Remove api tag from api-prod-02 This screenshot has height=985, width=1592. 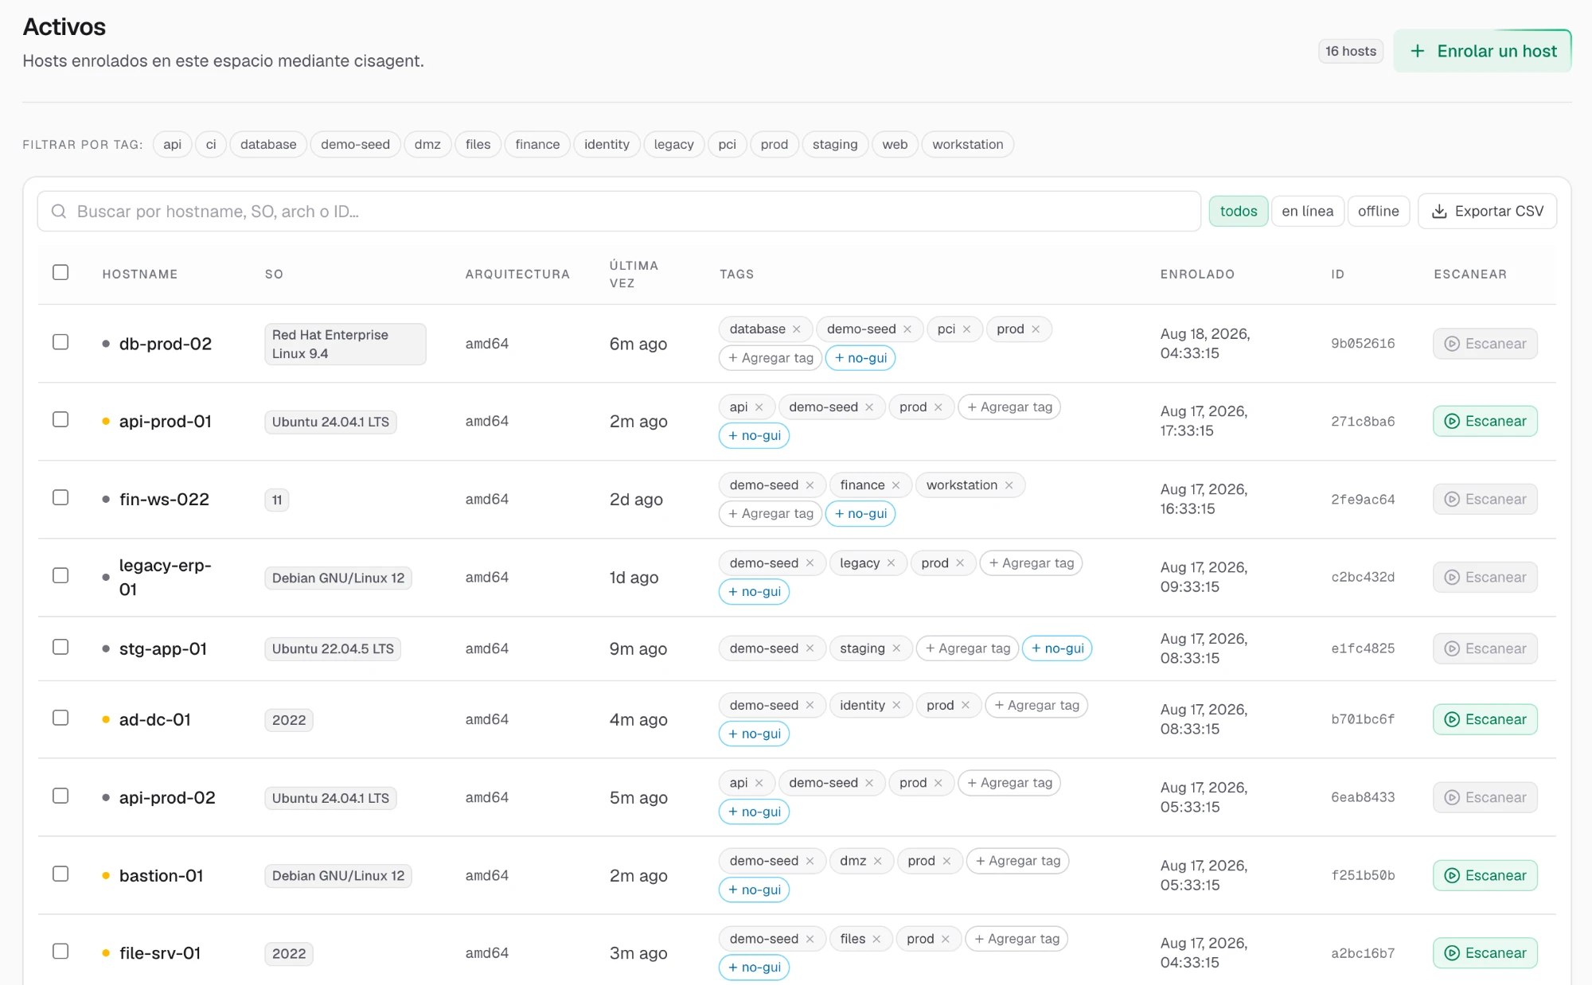[x=759, y=784]
